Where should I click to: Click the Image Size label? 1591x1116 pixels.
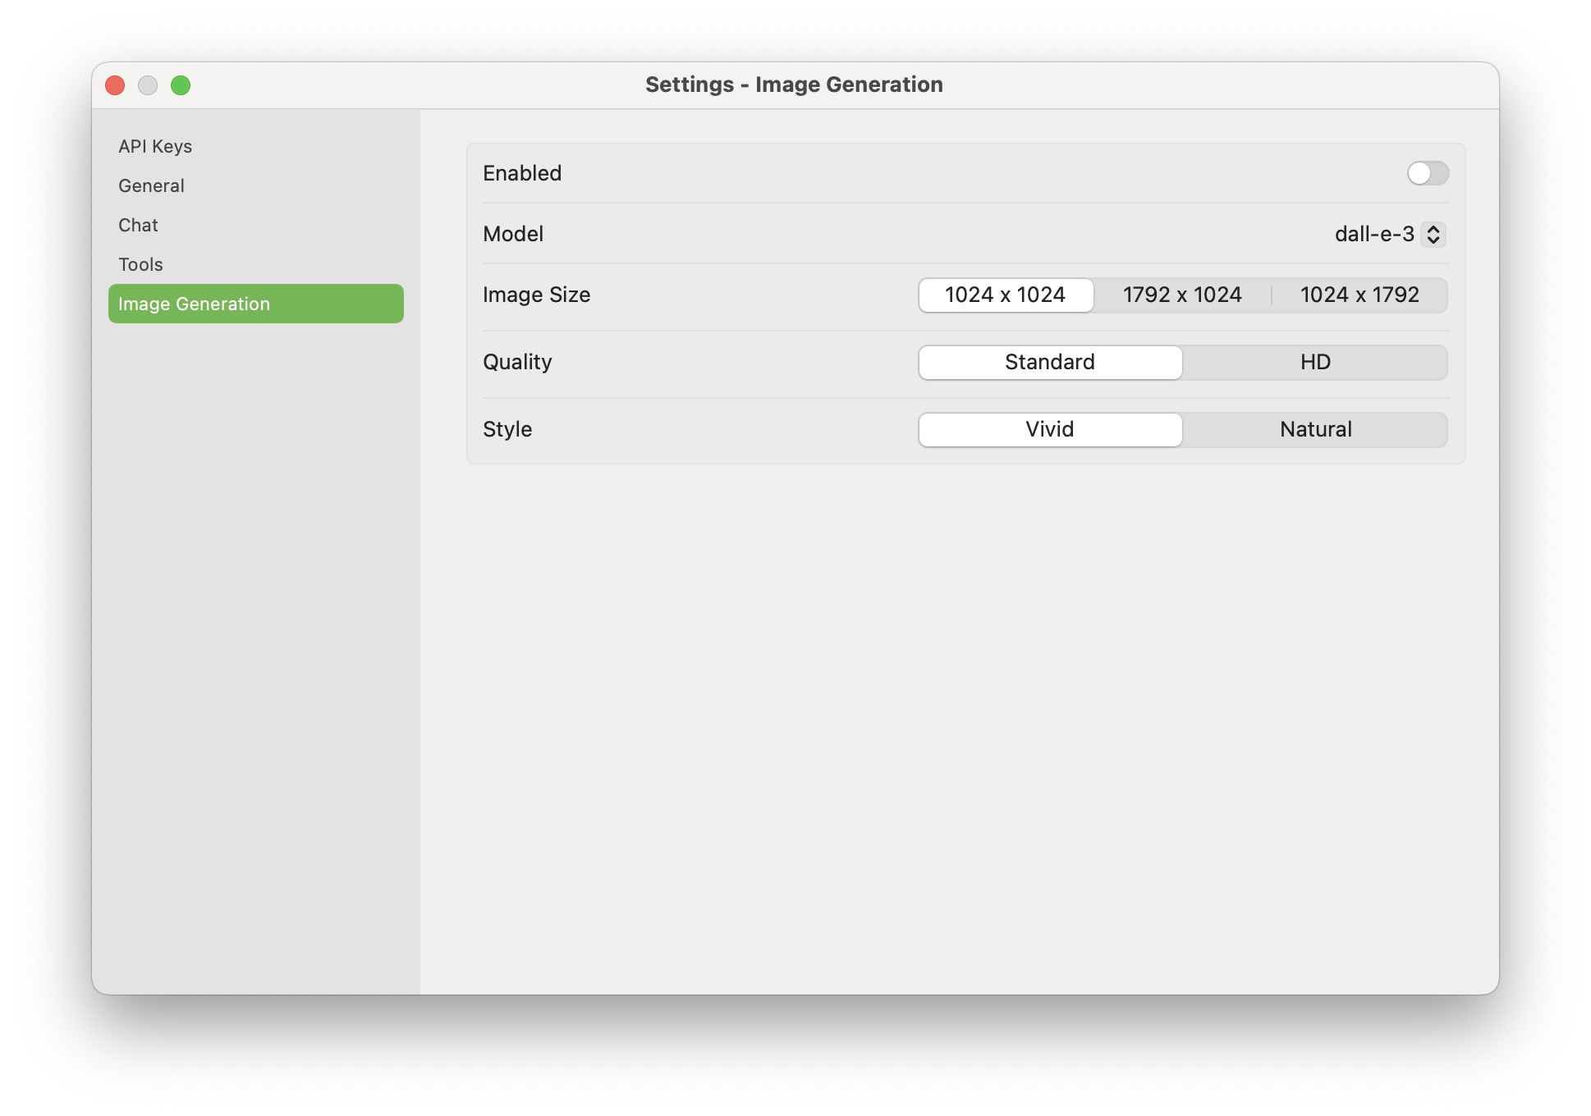536,295
